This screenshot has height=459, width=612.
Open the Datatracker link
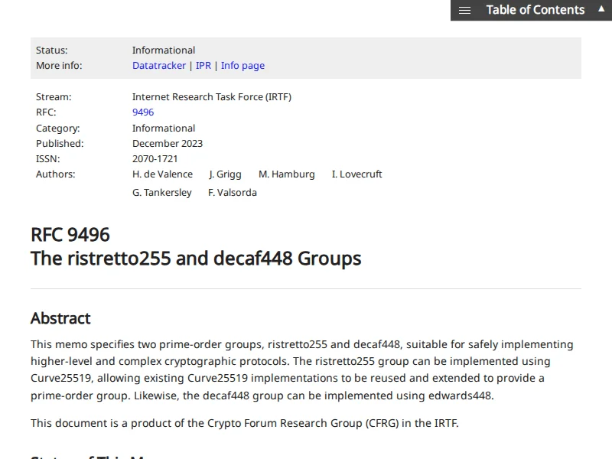coord(158,66)
